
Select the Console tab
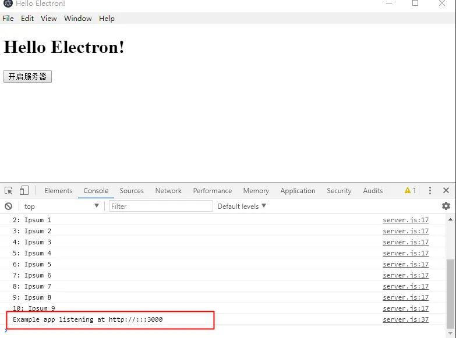(x=96, y=191)
